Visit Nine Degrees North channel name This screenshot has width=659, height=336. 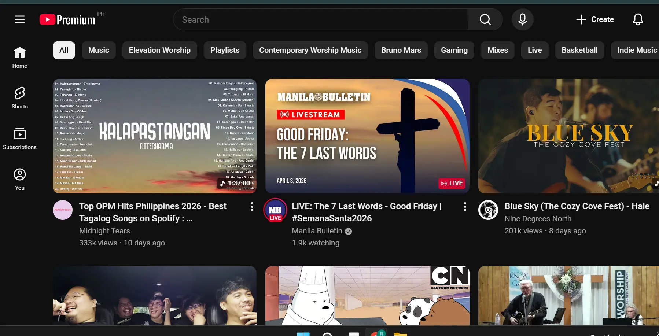pyautogui.click(x=538, y=219)
